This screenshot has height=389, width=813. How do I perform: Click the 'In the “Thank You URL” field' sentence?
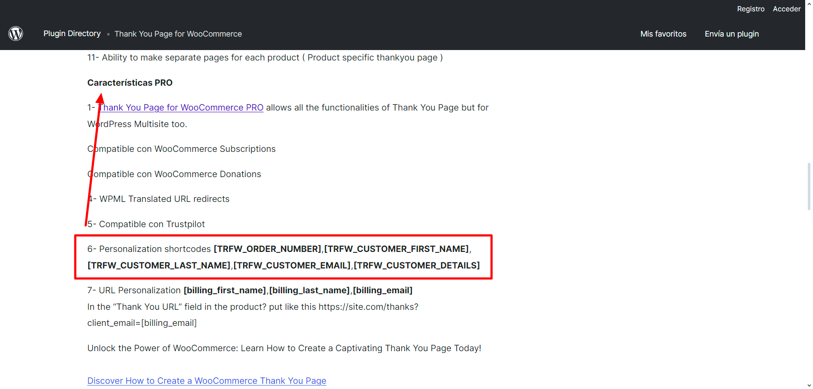coord(253,307)
